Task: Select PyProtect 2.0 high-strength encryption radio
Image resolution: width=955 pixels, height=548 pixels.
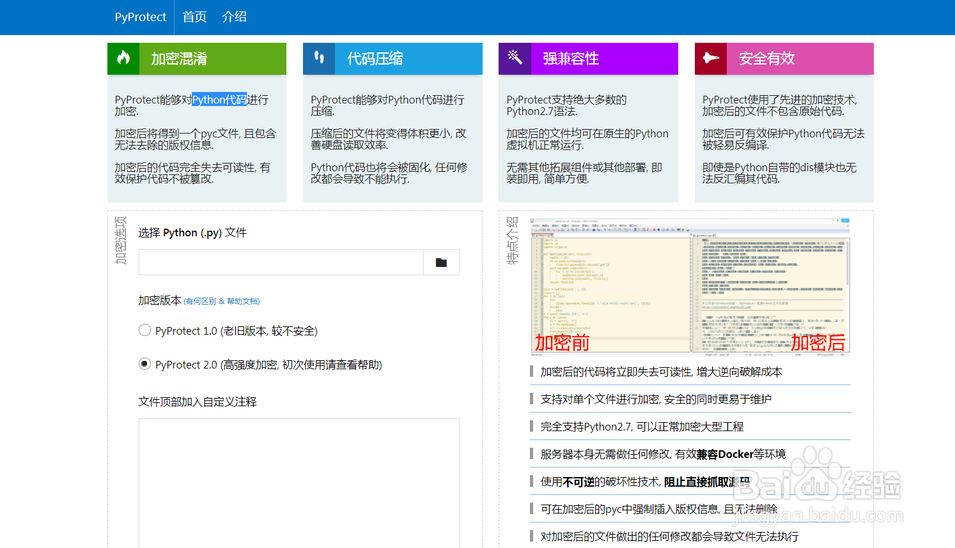Action: (145, 364)
